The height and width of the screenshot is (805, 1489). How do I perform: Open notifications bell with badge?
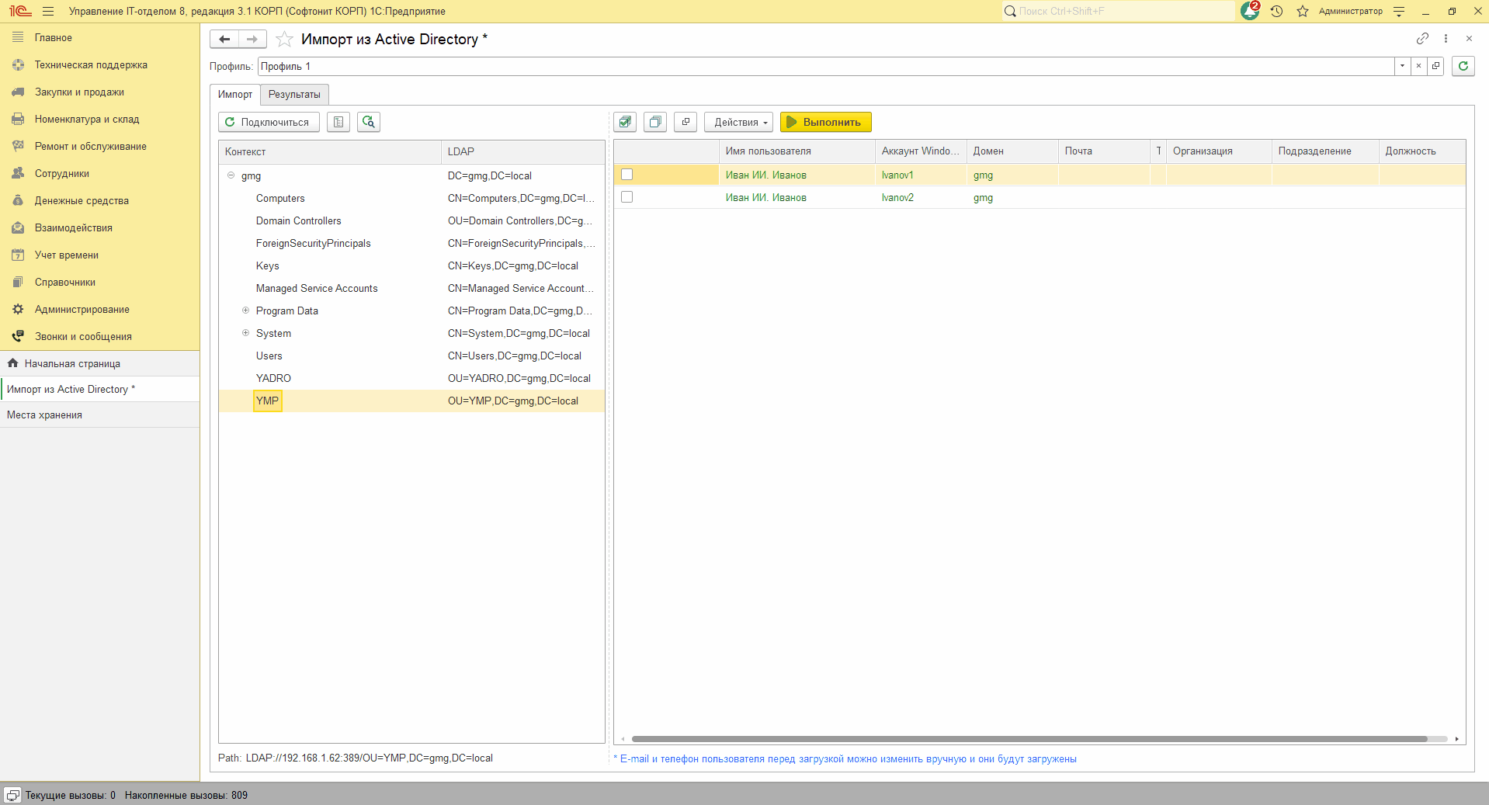1250,11
